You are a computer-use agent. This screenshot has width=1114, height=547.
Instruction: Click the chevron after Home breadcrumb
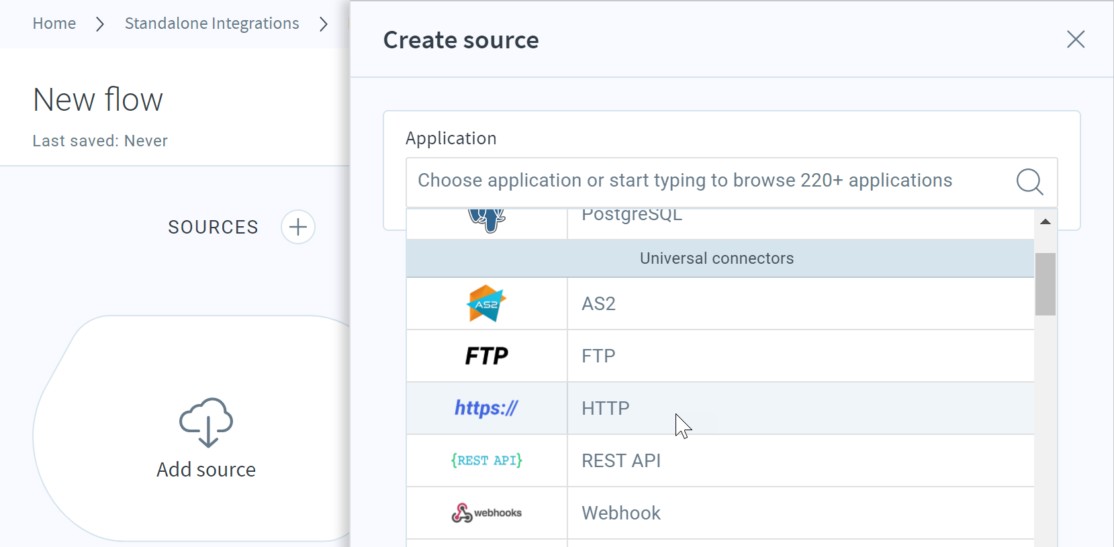100,24
